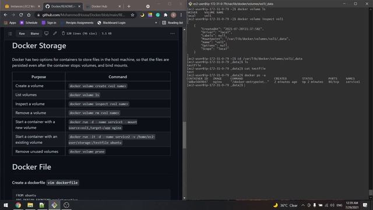This screenshot has width=373, height=210.
Task: Open the Chrome three-dot menu
Action: click(x=181, y=15)
